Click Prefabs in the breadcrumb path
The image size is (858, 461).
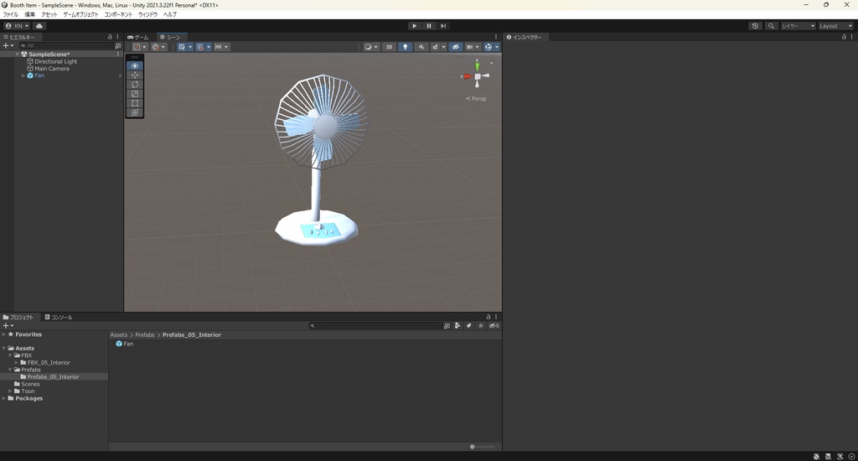145,334
